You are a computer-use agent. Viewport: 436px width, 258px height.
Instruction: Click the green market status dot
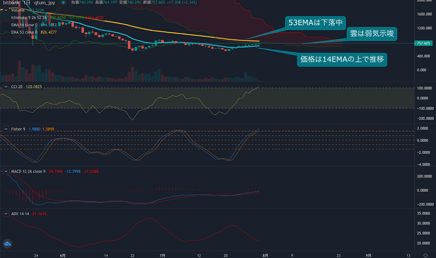tap(63, 2)
